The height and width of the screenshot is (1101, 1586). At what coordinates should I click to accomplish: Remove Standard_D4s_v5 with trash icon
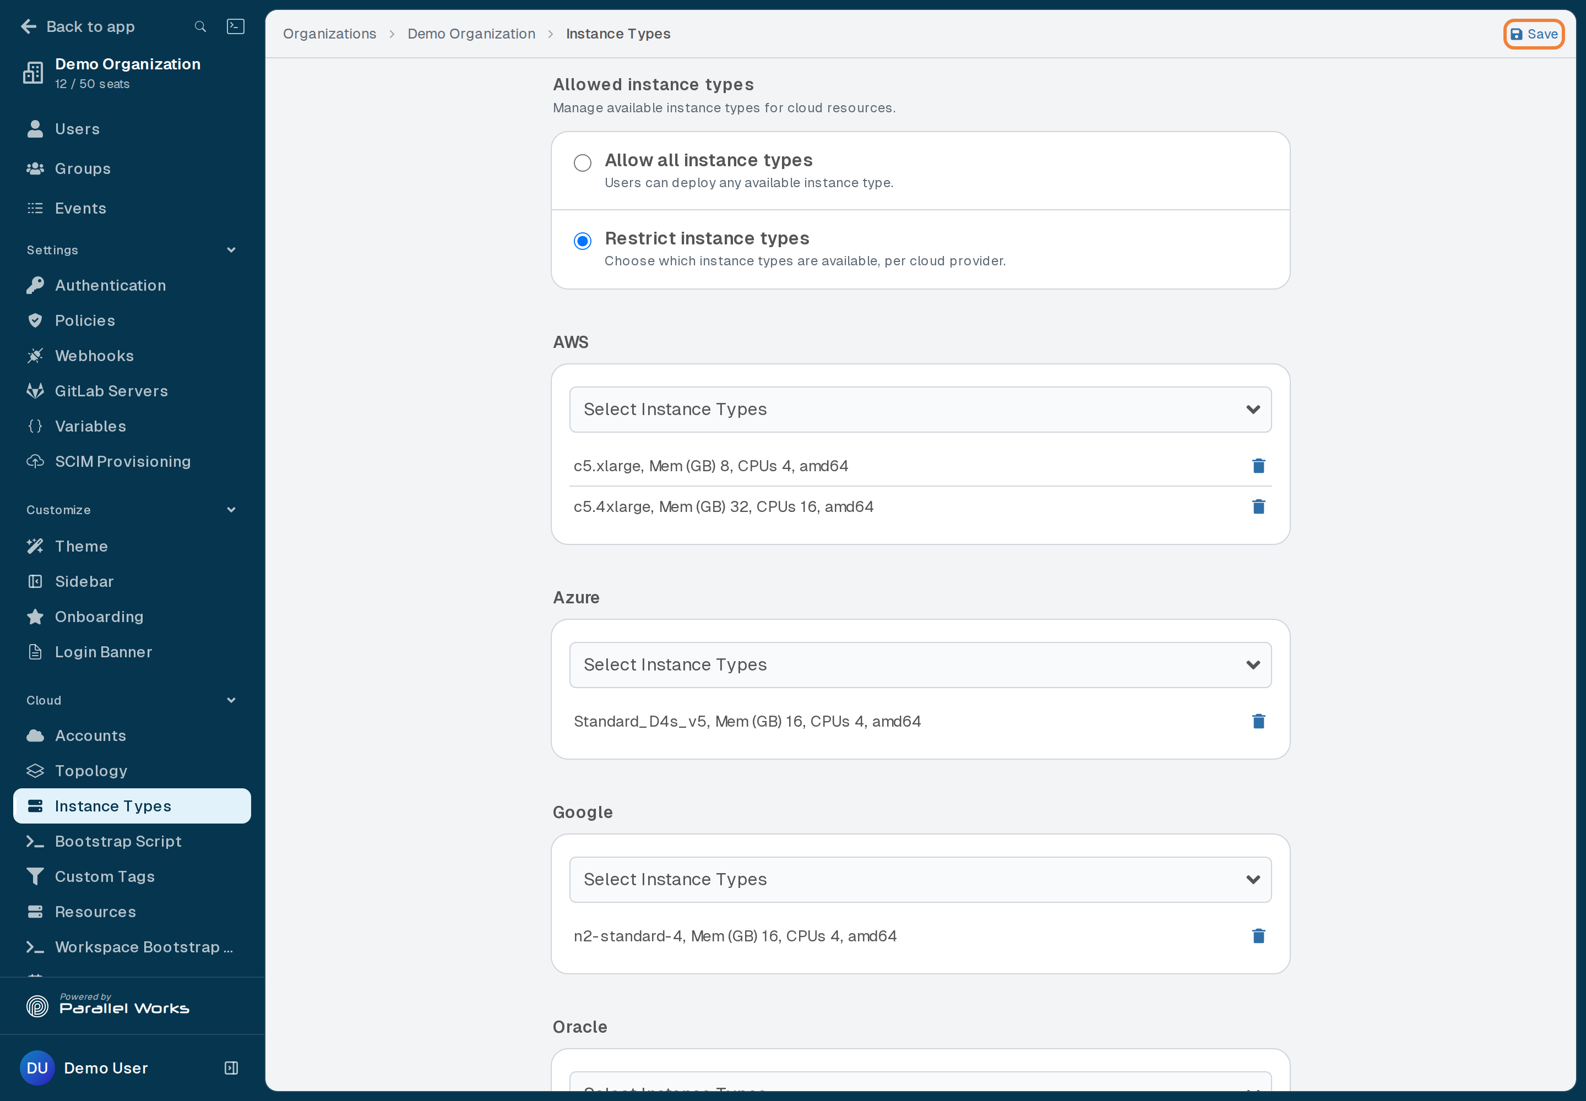pyautogui.click(x=1258, y=721)
